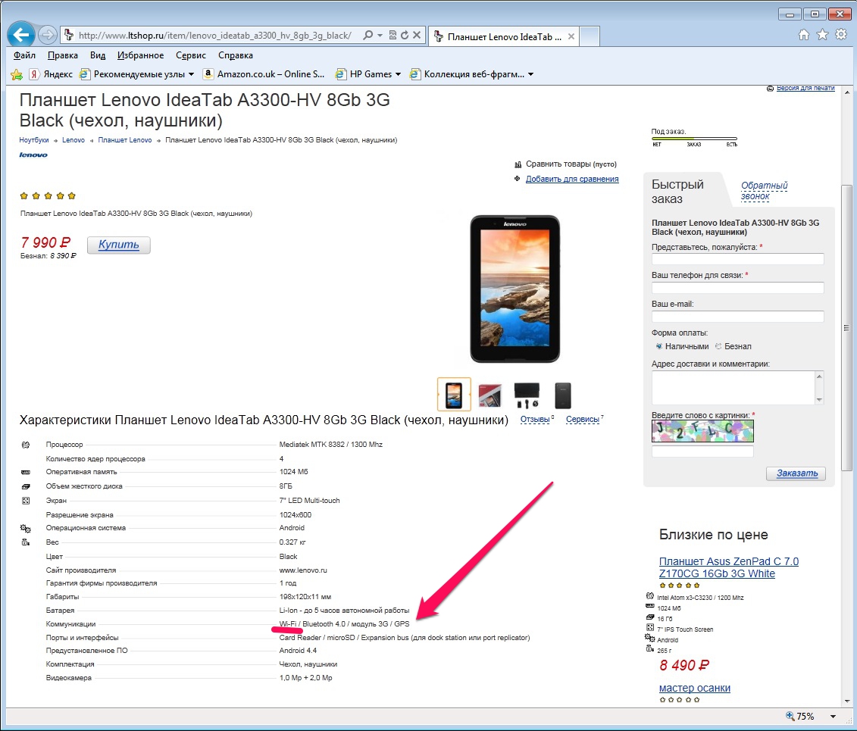The image size is (857, 731).
Task: Open the Избранное menu
Action: point(140,55)
